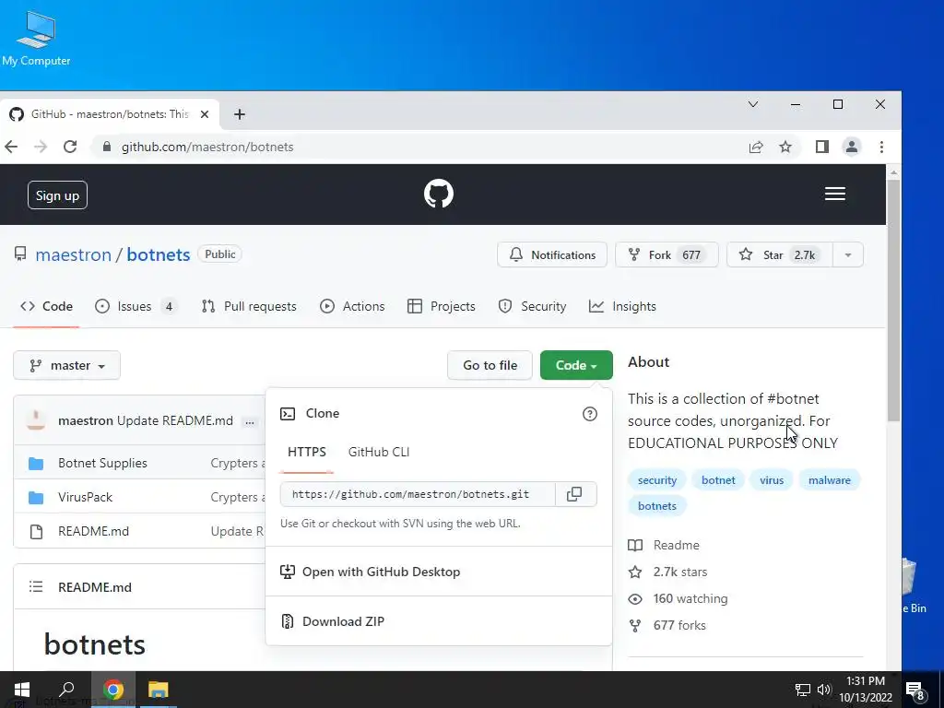This screenshot has width=944, height=708.
Task: Open the VirusPack folder
Action: pos(85,497)
